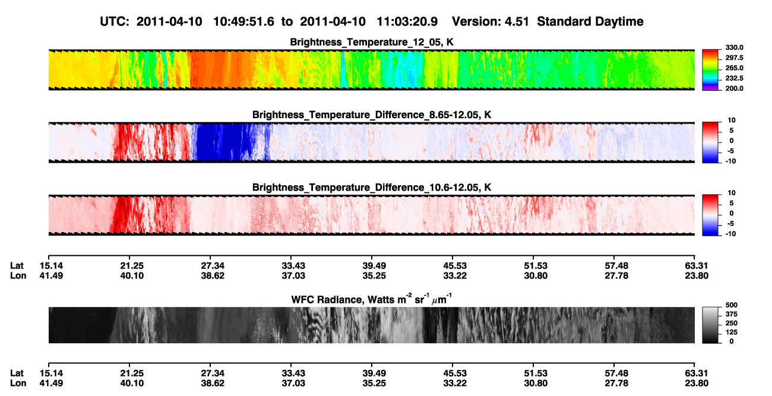This screenshot has width=772, height=396.
Task: Click the Brightness_Temperature_Difference_8.65-12.05 panel title
Action: coord(372,115)
